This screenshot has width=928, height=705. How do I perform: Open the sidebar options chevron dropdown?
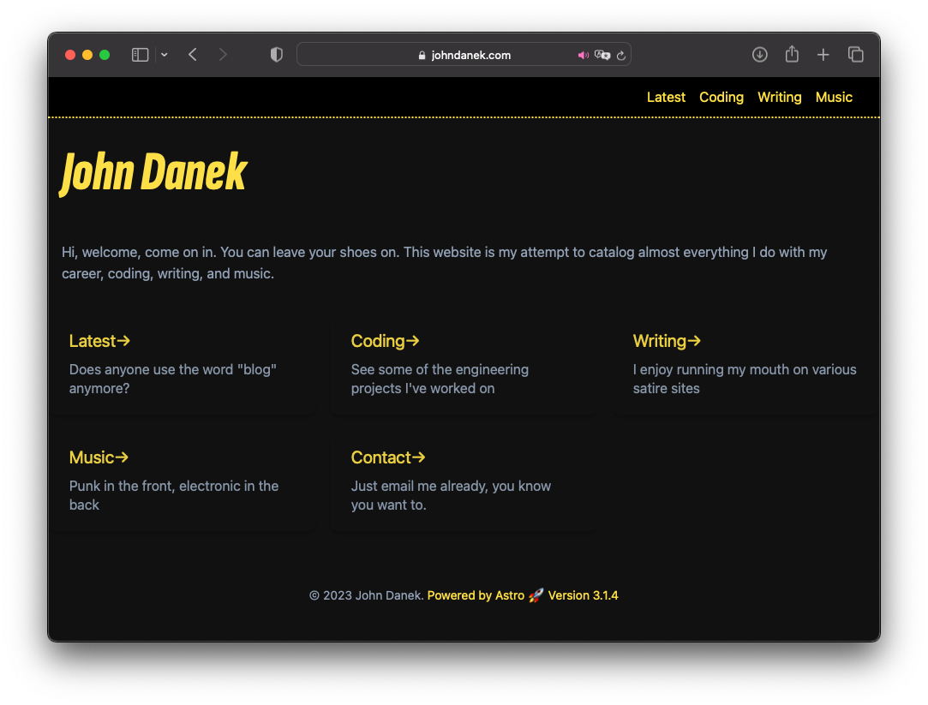tap(164, 54)
